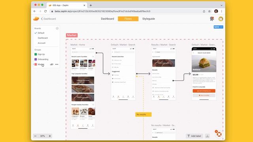Open the No results / Market screen thumbnail
The height and width of the screenshot is (142, 253).
[x=164, y=134]
